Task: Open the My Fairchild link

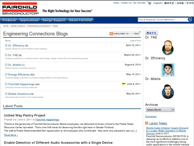Action: (139, 3)
